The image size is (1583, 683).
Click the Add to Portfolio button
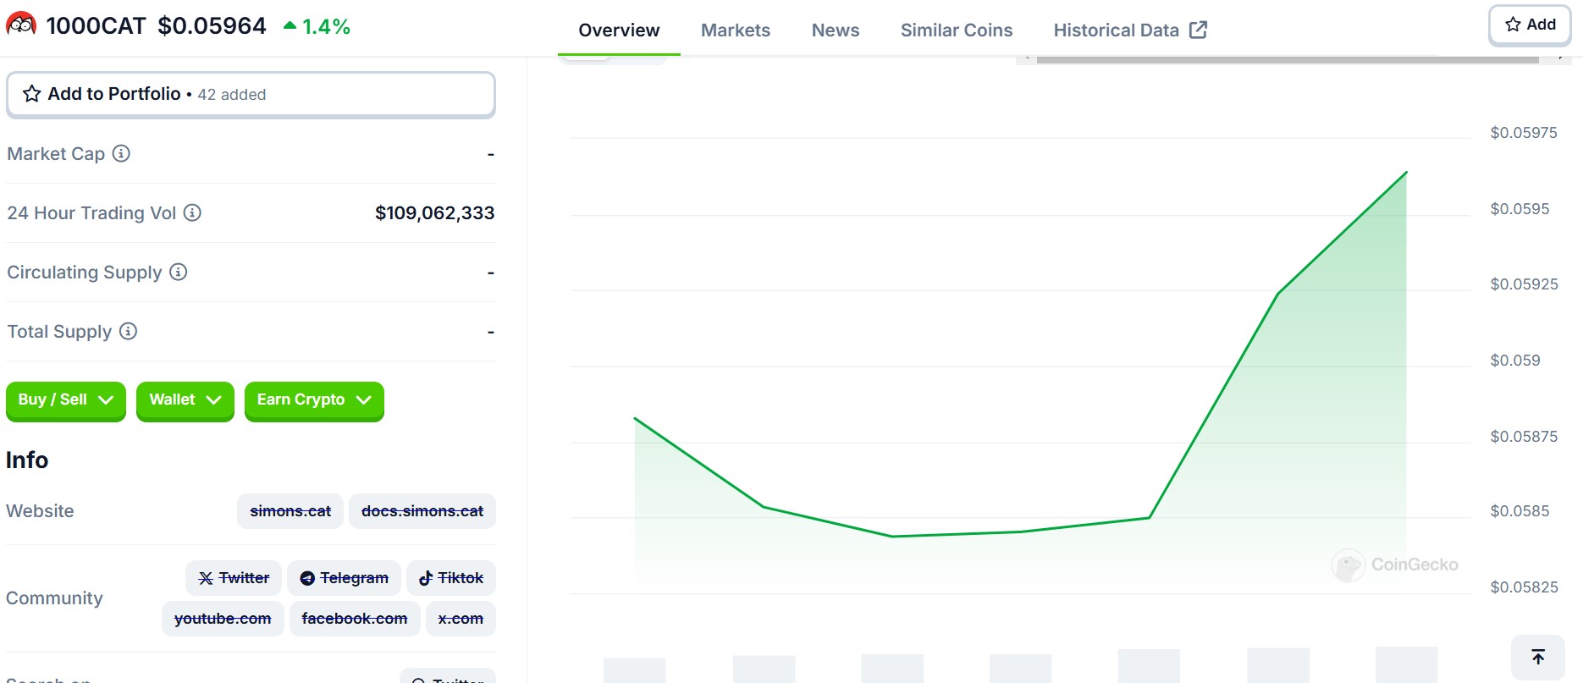(251, 94)
